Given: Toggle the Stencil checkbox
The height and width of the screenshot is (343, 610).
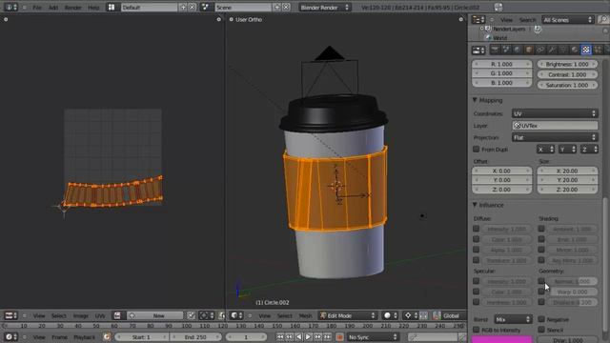Looking at the screenshot, I should (541, 330).
